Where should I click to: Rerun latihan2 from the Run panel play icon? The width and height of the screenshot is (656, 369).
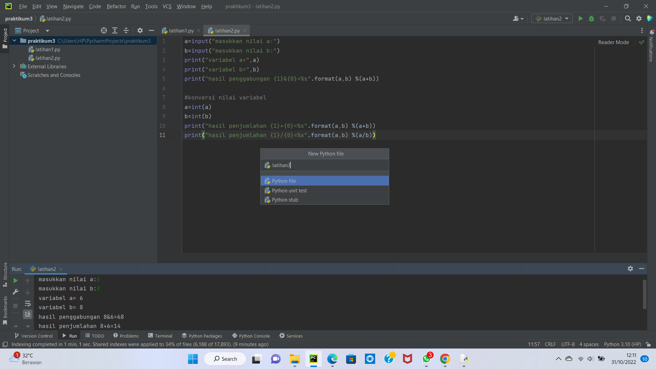point(15,281)
